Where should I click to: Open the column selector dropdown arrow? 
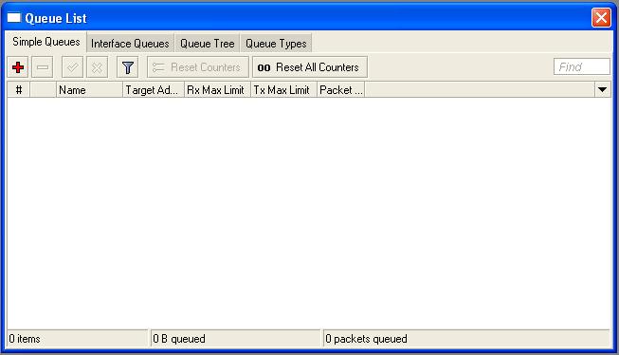[603, 90]
